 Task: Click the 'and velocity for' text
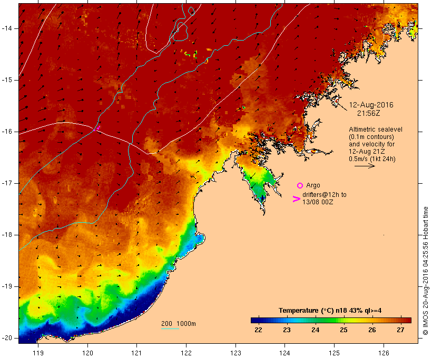point(371,144)
